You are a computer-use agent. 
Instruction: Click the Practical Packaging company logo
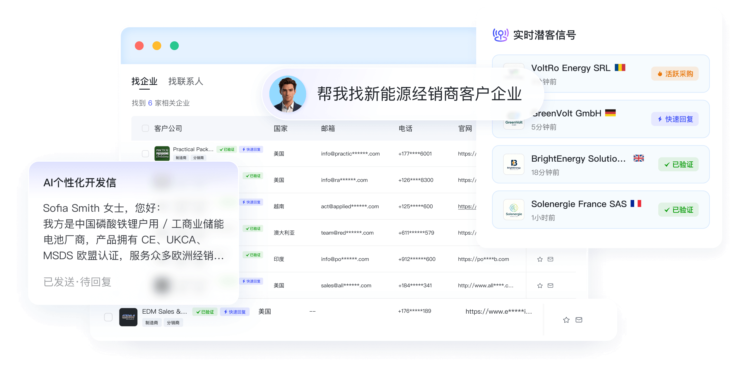162,153
